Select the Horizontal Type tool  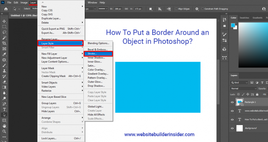[x=4, y=109]
